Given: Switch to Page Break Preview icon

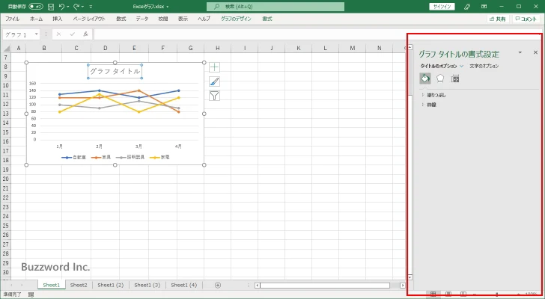Looking at the screenshot, I should [x=463, y=295].
